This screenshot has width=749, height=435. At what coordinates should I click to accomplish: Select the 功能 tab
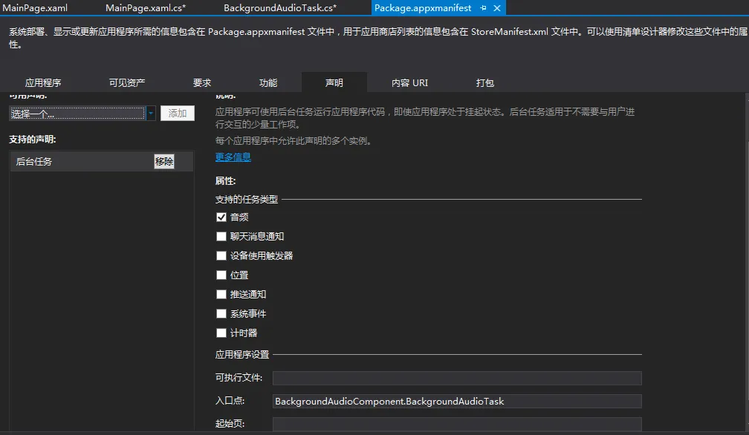click(x=268, y=83)
